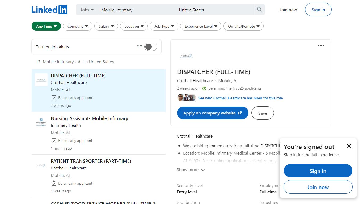Viewport: 363px width, 204px height.
Task: Expand job description with Show more
Action: [191, 170]
